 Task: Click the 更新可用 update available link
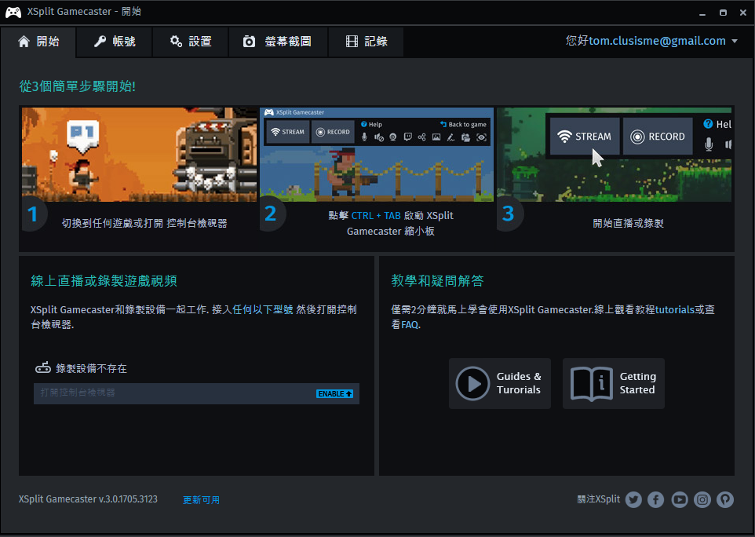click(x=201, y=499)
